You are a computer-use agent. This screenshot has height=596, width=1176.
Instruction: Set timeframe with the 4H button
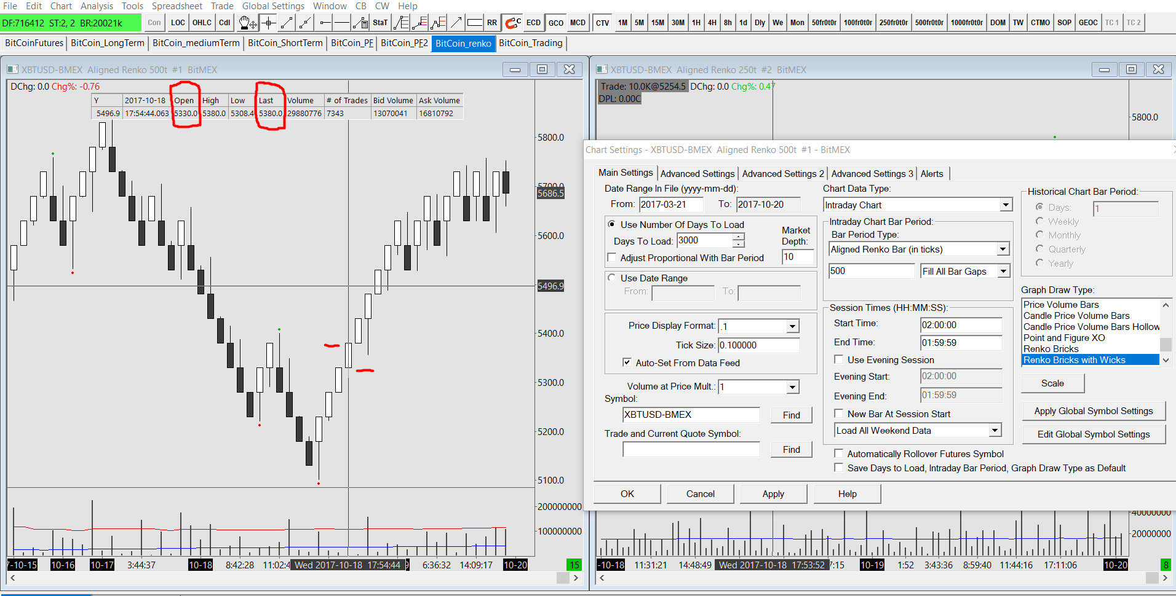(x=712, y=23)
